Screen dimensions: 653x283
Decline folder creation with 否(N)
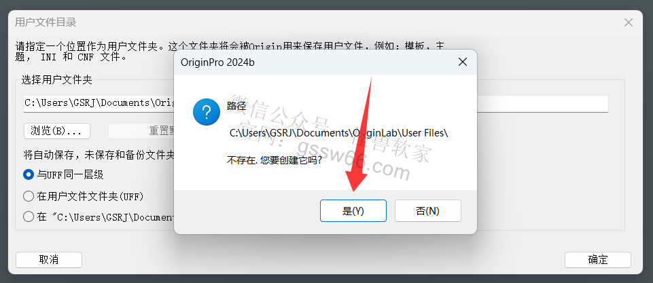427,211
